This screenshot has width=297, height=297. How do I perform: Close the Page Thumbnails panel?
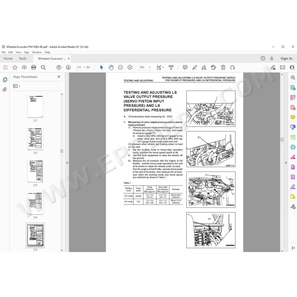[59, 77]
